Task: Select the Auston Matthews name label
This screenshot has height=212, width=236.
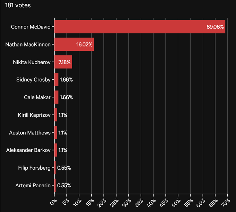Action: coord(32,132)
